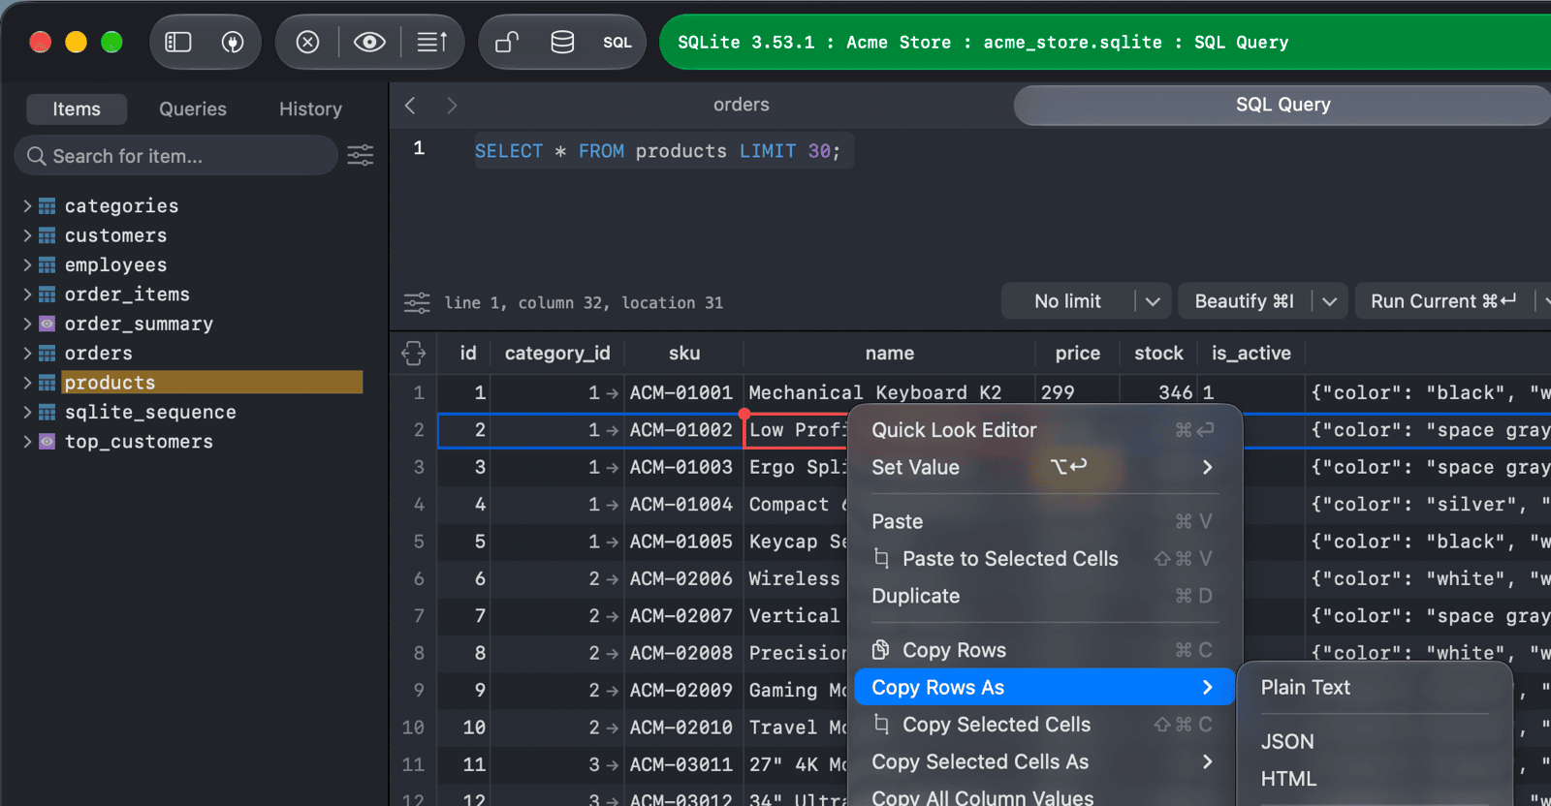
Task: Click the Paste to Selected Cells icon
Action: [880, 558]
